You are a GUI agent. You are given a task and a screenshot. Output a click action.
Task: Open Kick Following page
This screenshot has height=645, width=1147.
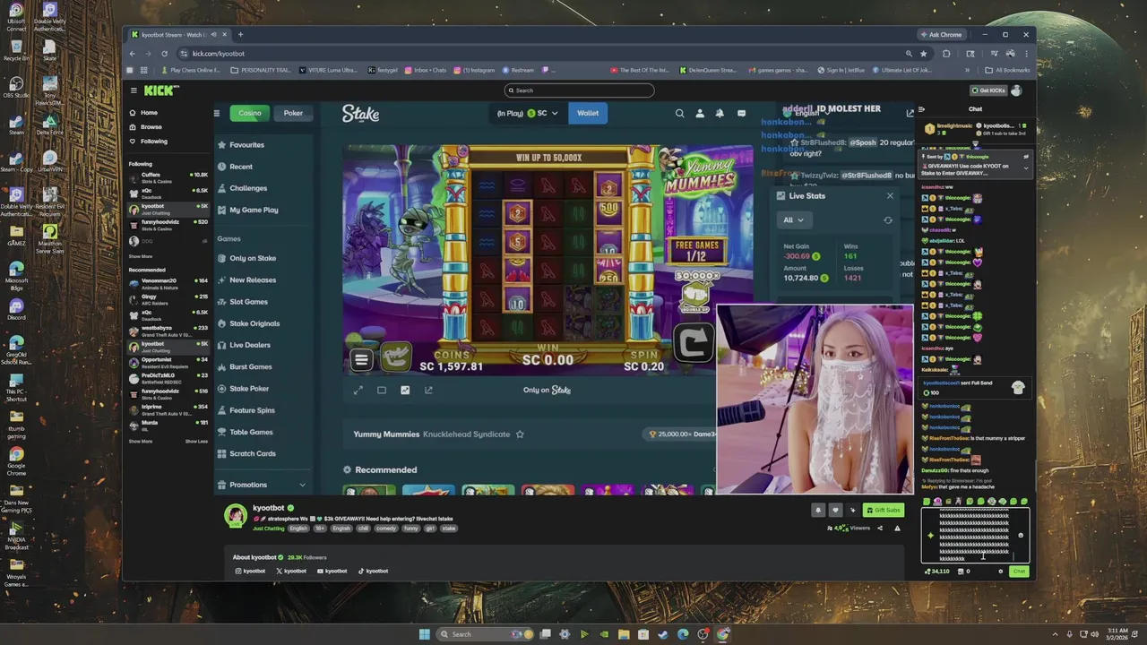click(x=148, y=142)
